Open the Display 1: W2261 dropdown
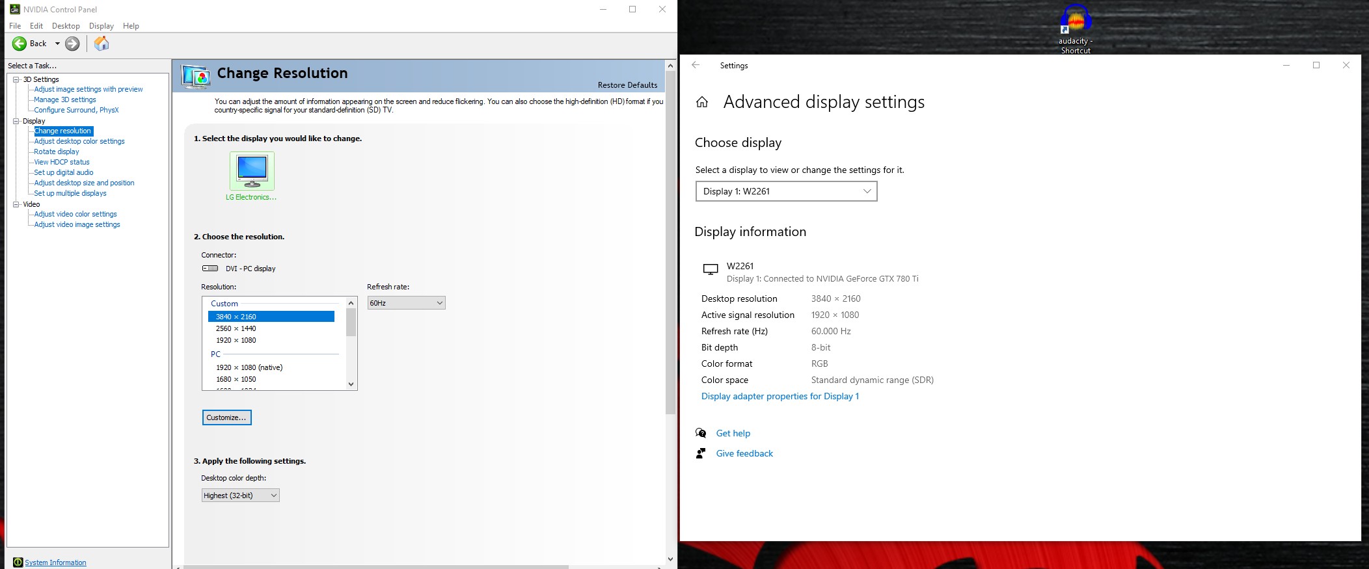1369x569 pixels. (x=786, y=191)
